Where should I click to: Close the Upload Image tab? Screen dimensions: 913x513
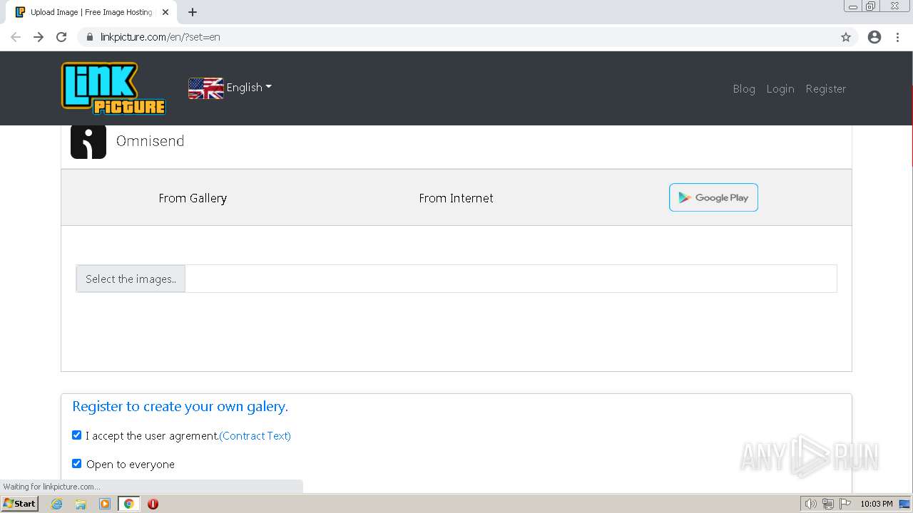coord(165,12)
